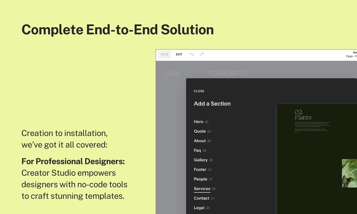Click the plant leaf image thumbnail
357x214 pixels.
tap(349, 173)
